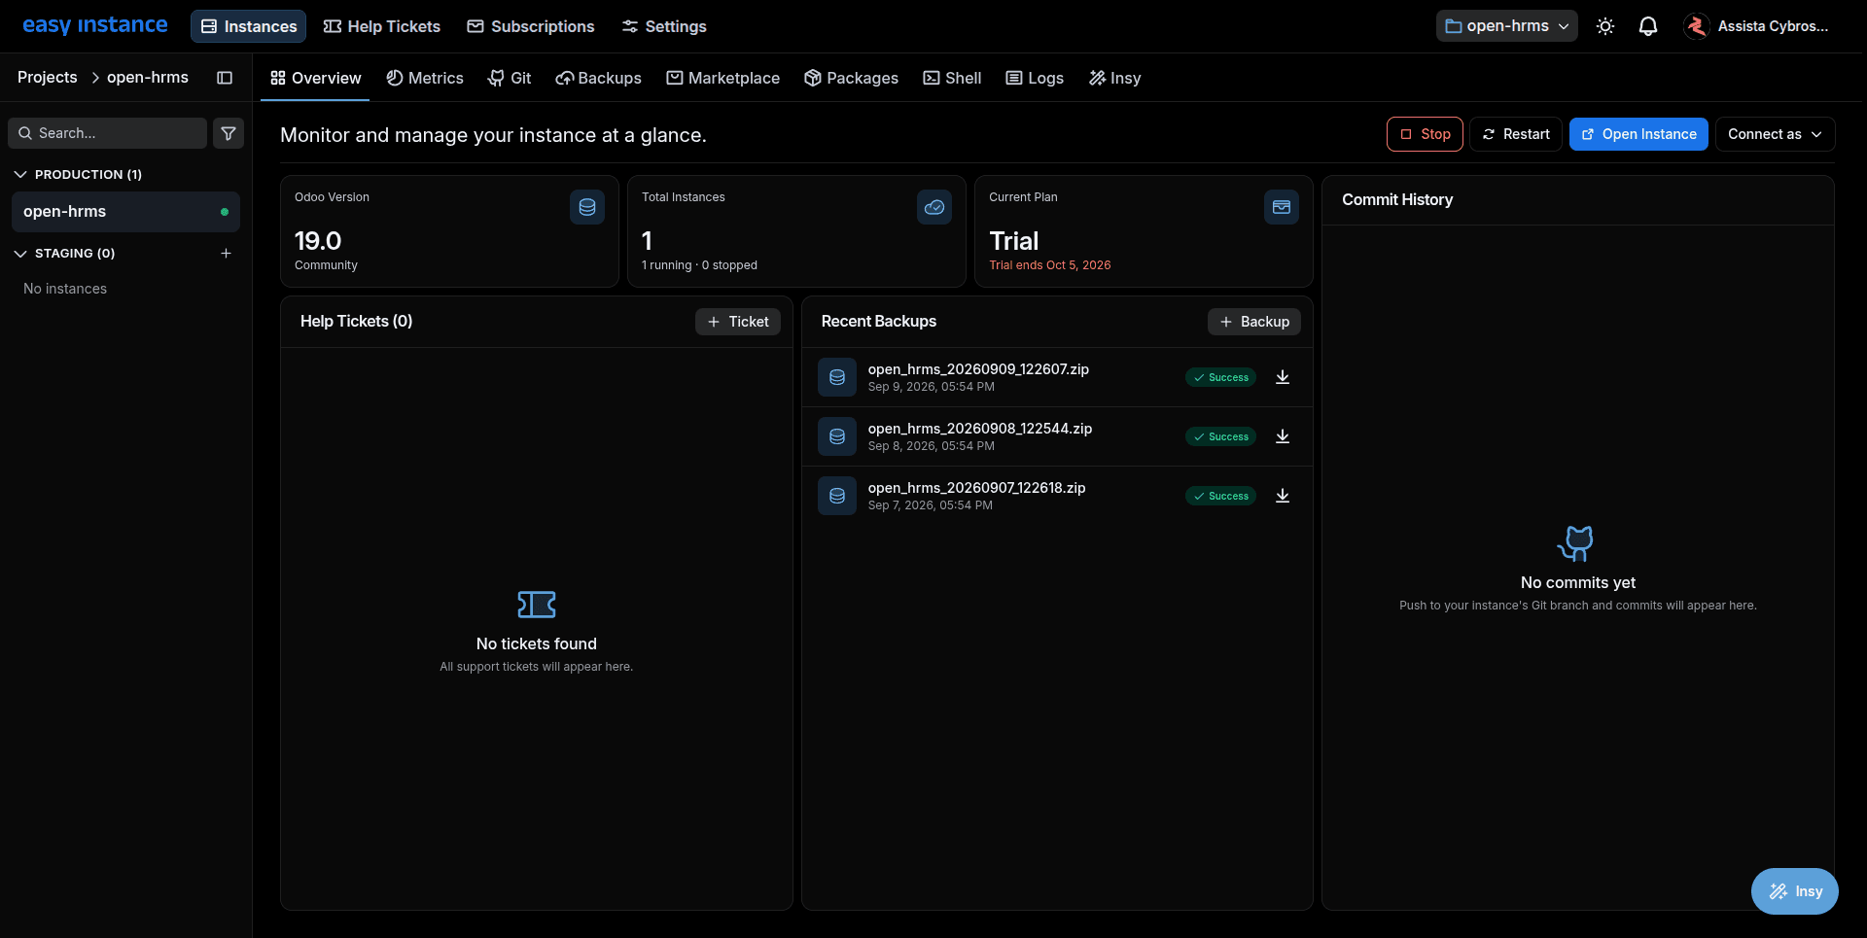Switch to the Git tab

[510, 78]
